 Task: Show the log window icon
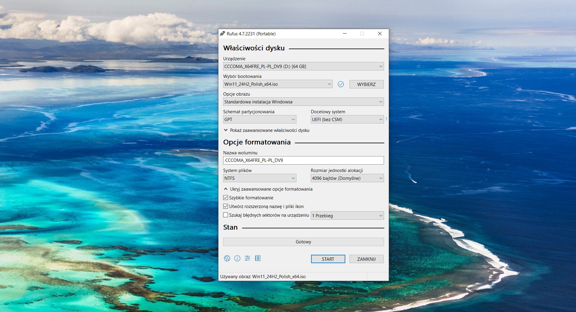(x=258, y=258)
